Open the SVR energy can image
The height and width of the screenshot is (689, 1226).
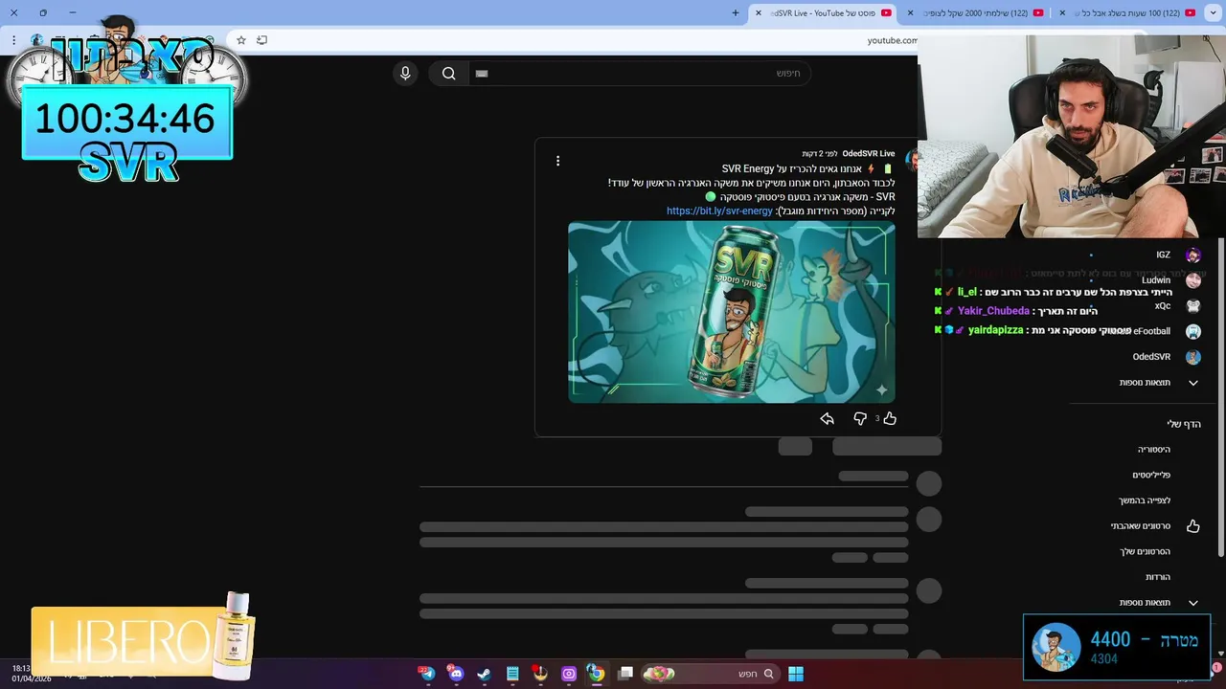click(731, 312)
